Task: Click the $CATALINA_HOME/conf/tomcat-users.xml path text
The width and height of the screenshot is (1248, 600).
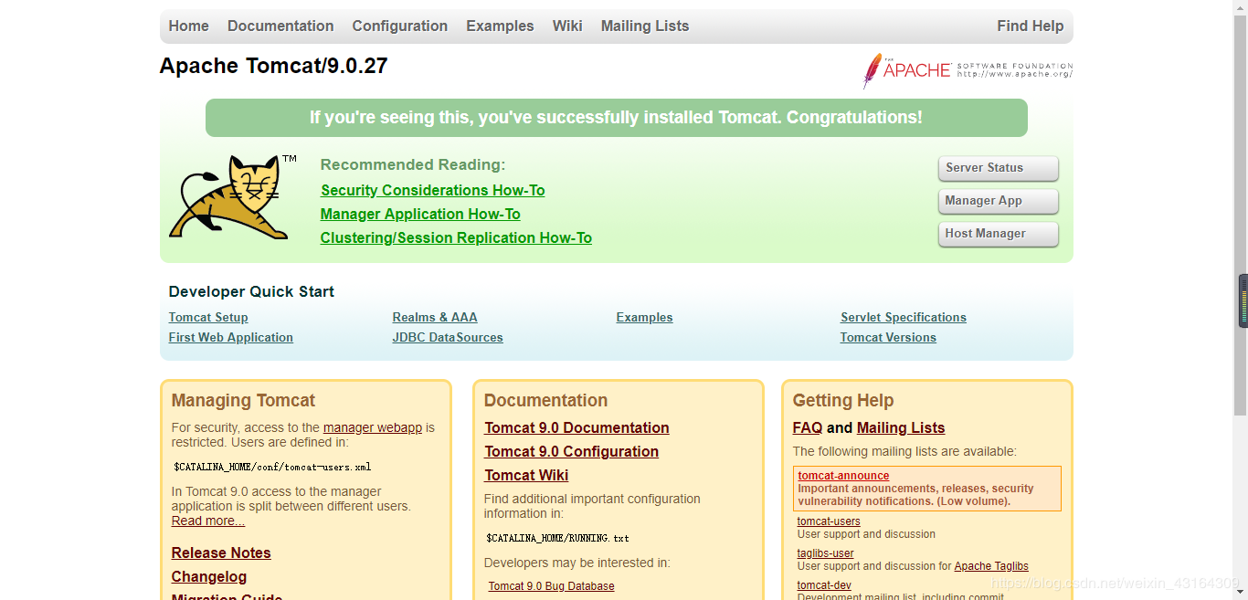Action: pyautogui.click(x=272, y=467)
